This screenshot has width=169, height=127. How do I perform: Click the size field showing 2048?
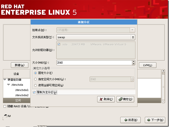pos(94,63)
